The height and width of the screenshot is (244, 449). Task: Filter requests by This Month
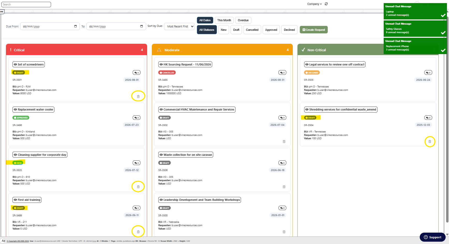tap(224, 20)
